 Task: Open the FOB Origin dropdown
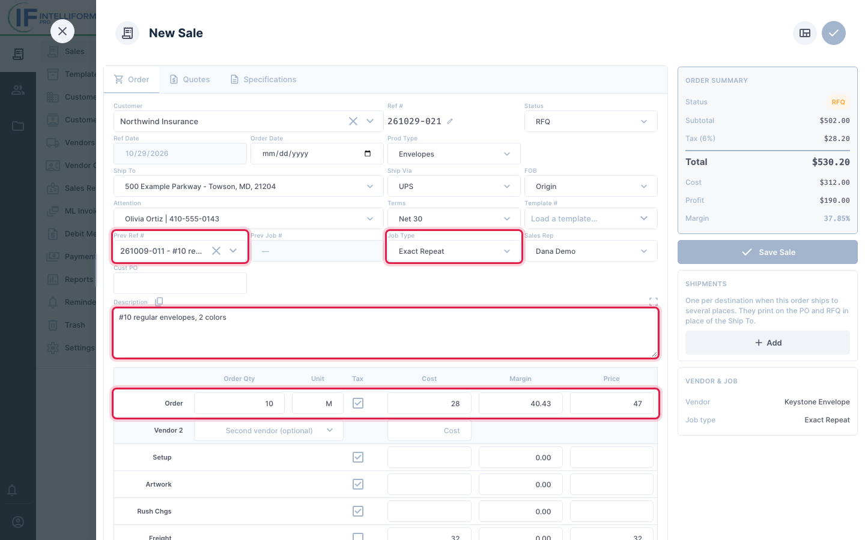pos(591,187)
